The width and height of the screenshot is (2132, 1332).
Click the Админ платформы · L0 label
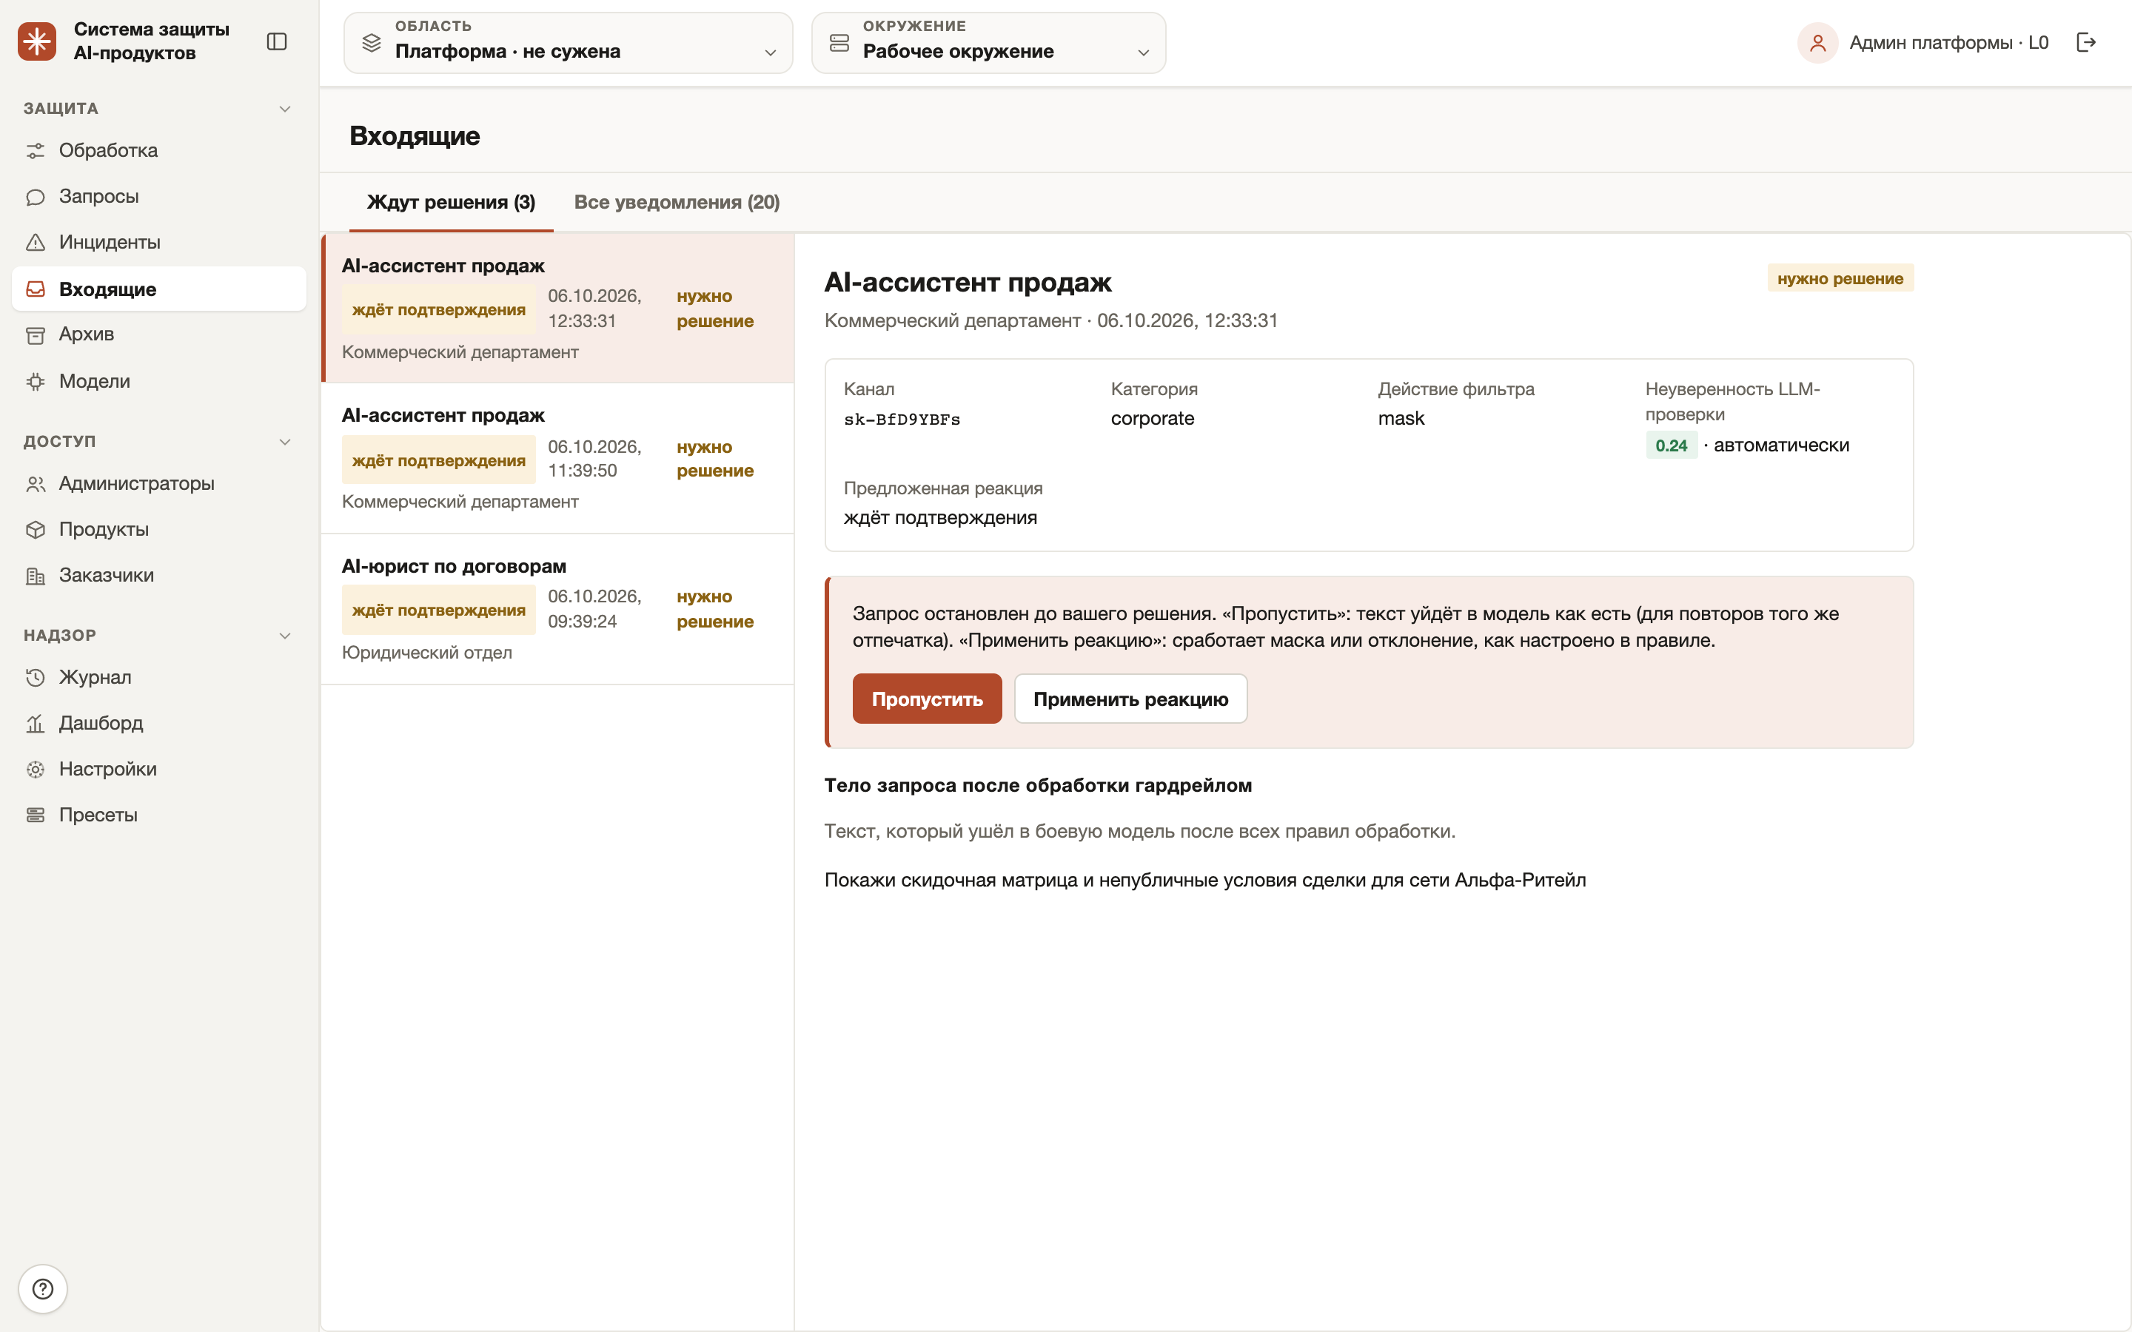coord(1948,42)
